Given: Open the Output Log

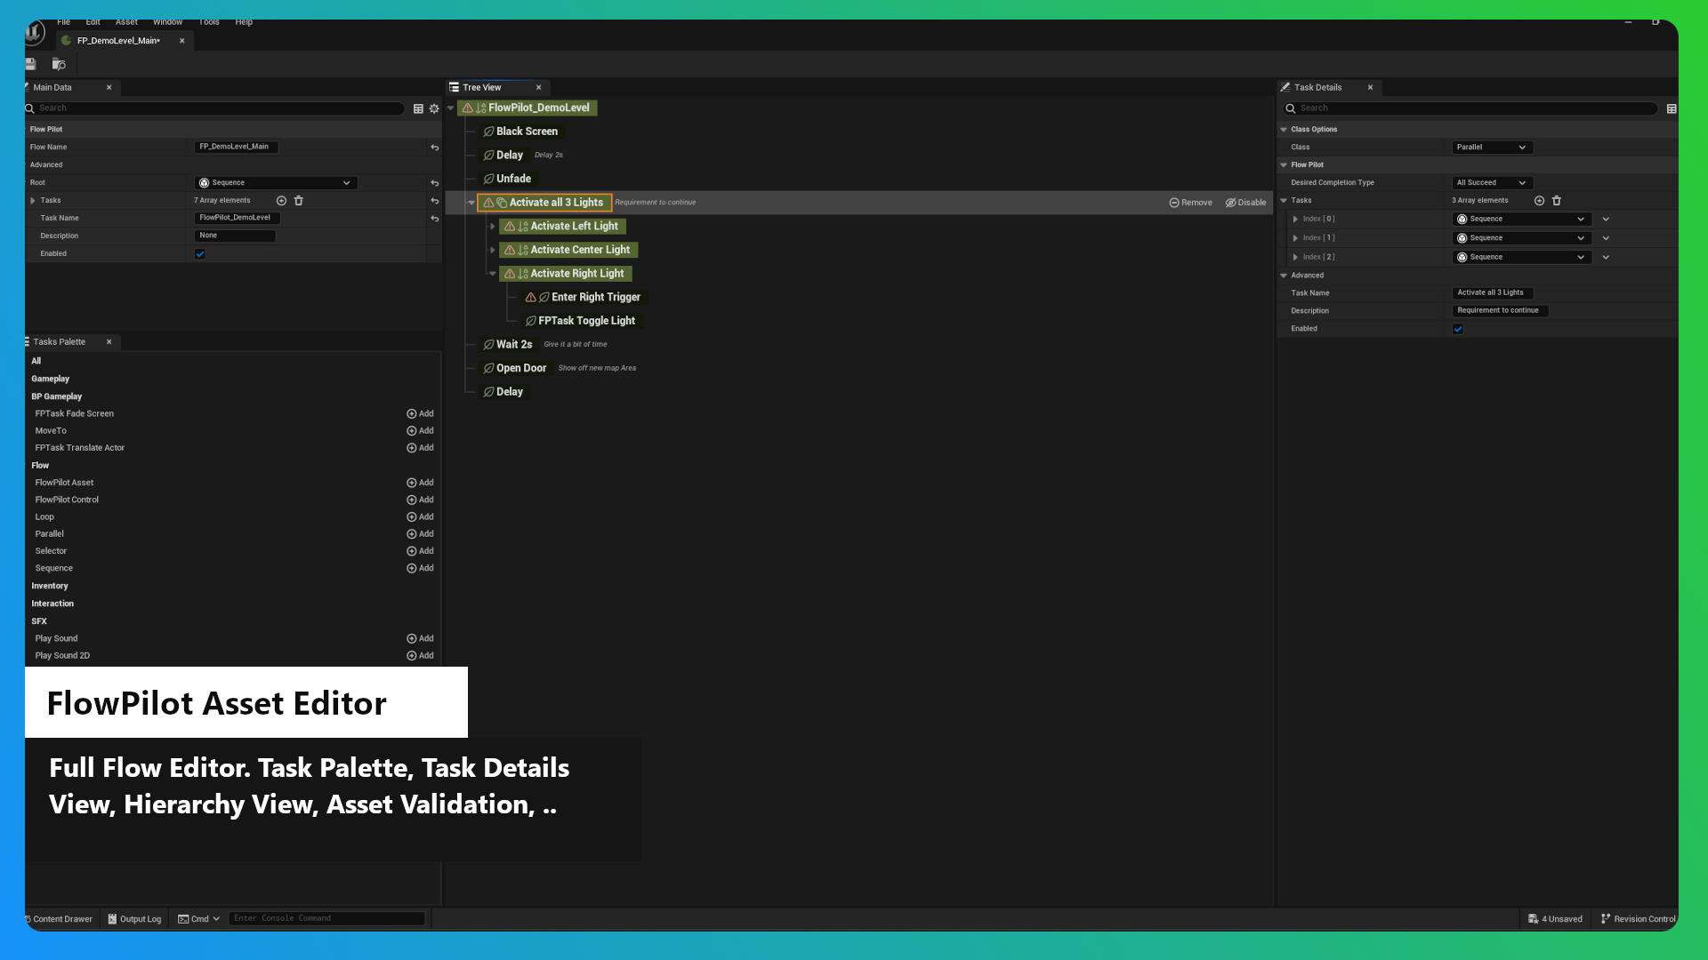Looking at the screenshot, I should pyautogui.click(x=134, y=919).
